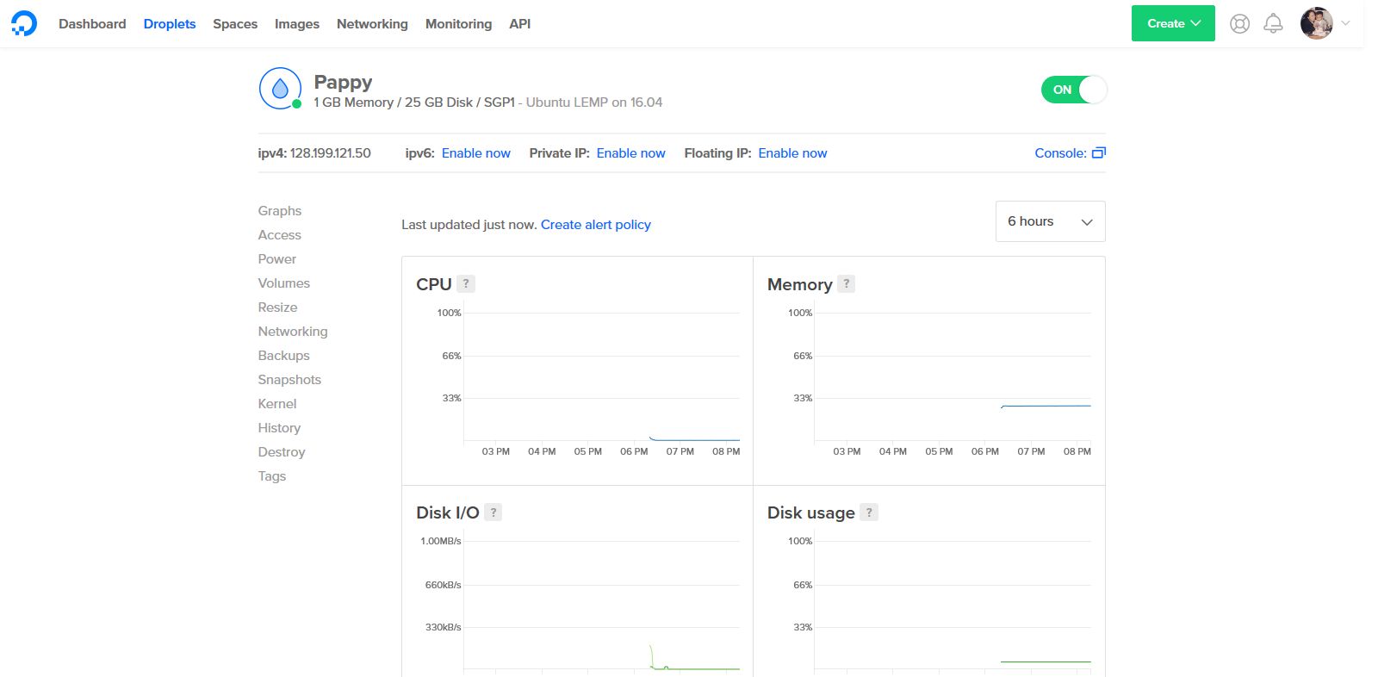The width and height of the screenshot is (1378, 677).
Task: Enable Private IP now link
Action: tap(631, 152)
